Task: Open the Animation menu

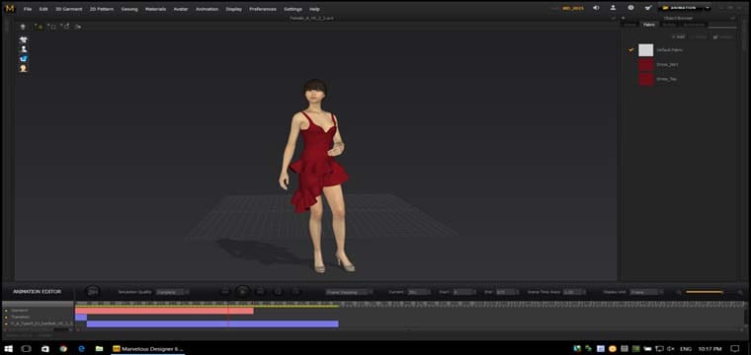Action: coord(207,9)
